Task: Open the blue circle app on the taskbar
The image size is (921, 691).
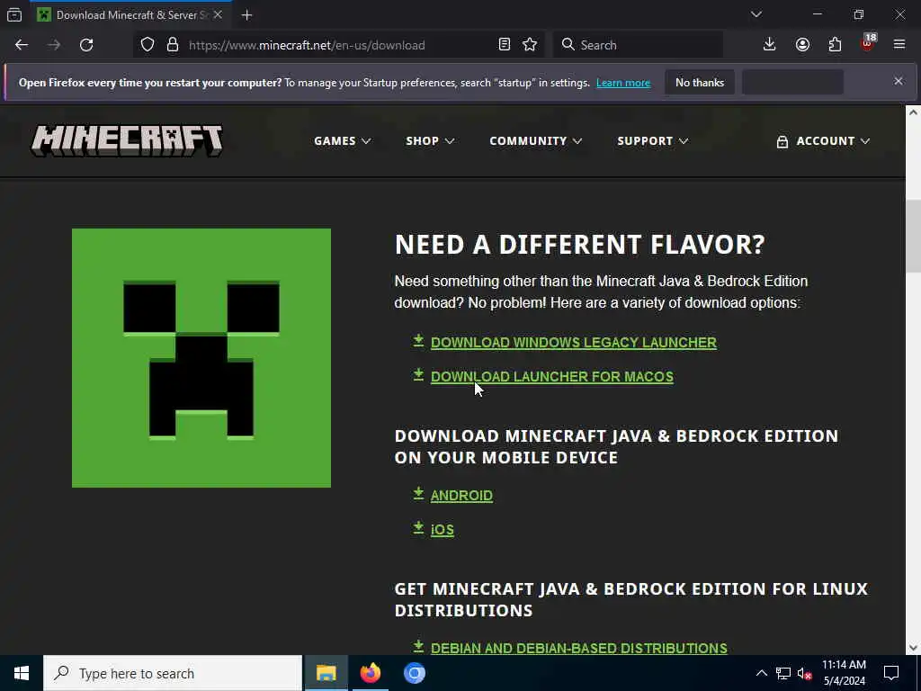Action: pyautogui.click(x=414, y=673)
